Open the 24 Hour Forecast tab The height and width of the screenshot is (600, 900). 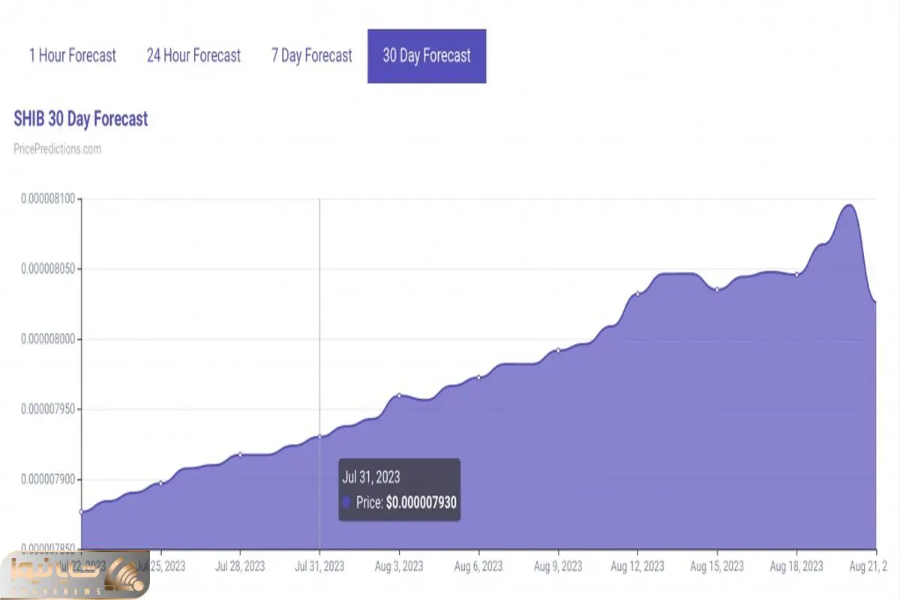[x=193, y=55]
